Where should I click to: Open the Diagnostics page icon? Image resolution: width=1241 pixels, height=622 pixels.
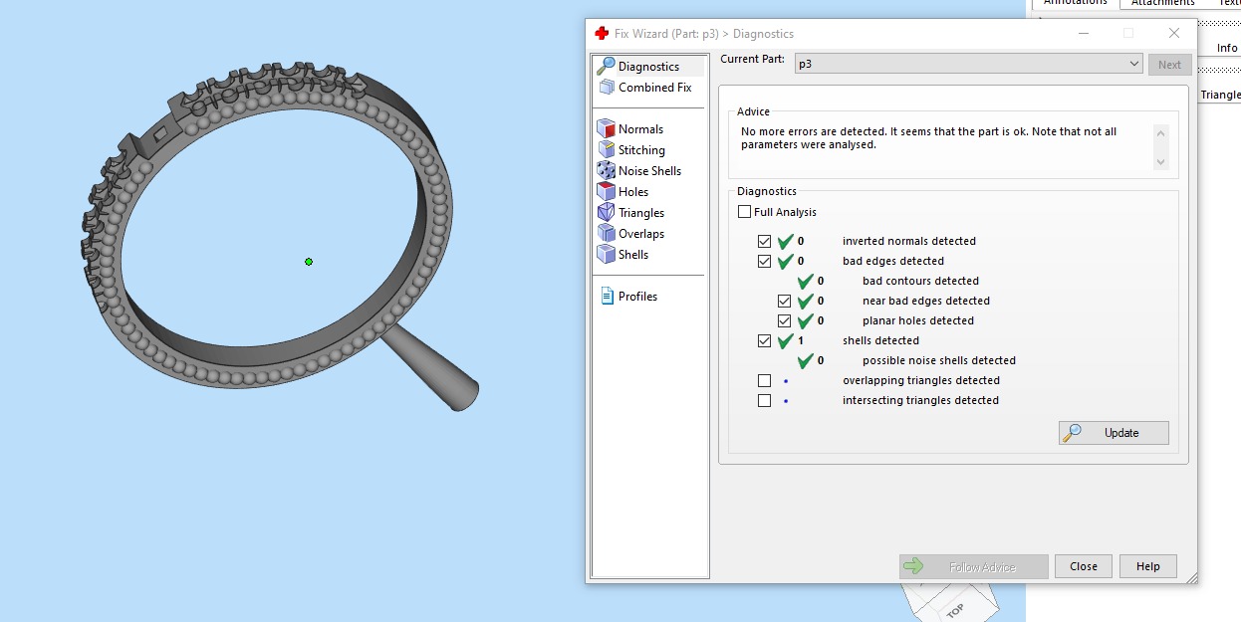point(606,66)
